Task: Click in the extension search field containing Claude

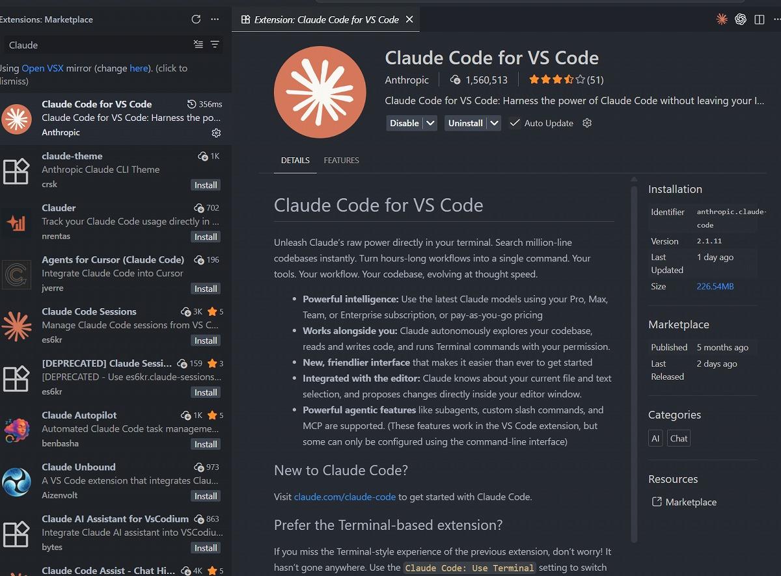Action: [x=98, y=45]
